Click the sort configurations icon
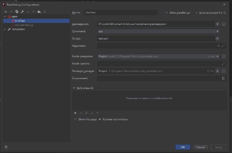Viewport: 232px width, 153px height. [x=45, y=12]
